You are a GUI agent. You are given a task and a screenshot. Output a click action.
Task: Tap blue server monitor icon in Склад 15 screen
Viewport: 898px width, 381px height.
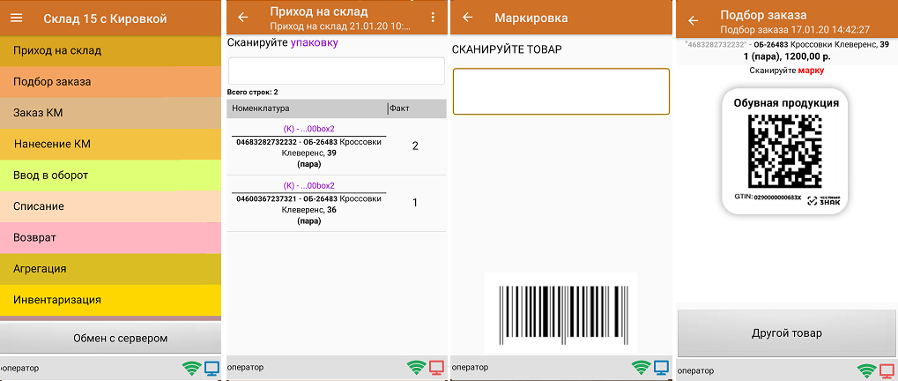(212, 369)
